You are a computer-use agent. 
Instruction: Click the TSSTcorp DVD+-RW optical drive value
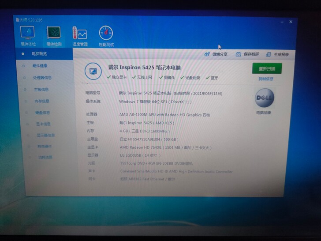[156, 163]
